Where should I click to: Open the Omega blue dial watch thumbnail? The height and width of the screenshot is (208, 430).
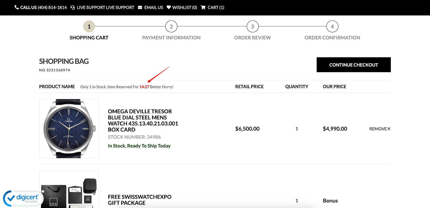coord(69,129)
